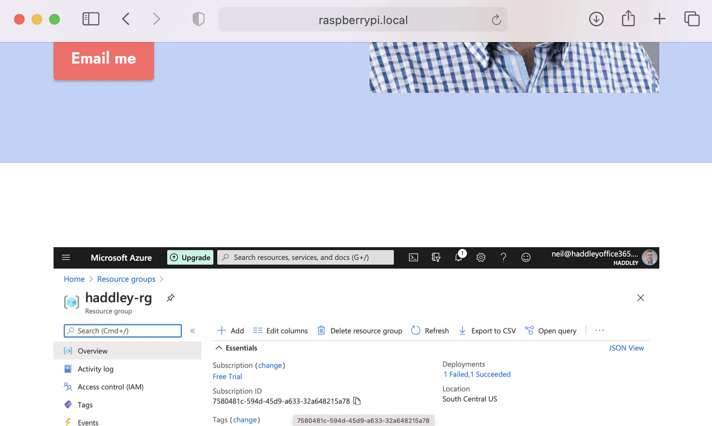The width and height of the screenshot is (712, 426).
Task: Open the JSON View link
Action: coord(626,348)
